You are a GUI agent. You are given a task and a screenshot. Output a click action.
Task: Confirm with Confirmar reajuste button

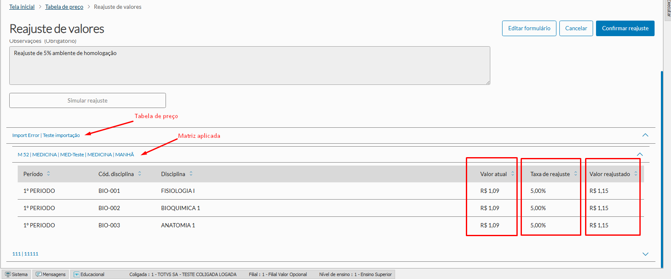[x=625, y=28]
